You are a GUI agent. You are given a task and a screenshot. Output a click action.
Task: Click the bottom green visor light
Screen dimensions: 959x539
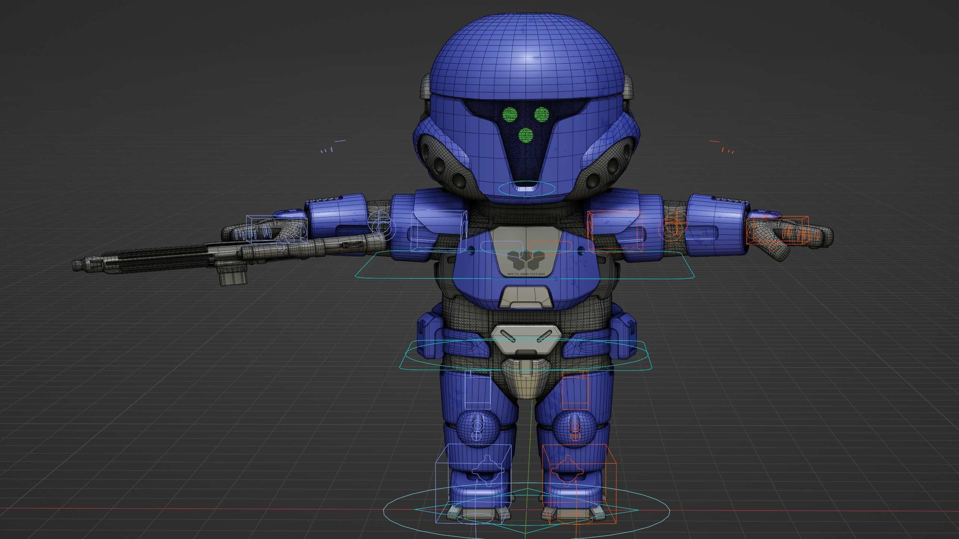[526, 135]
